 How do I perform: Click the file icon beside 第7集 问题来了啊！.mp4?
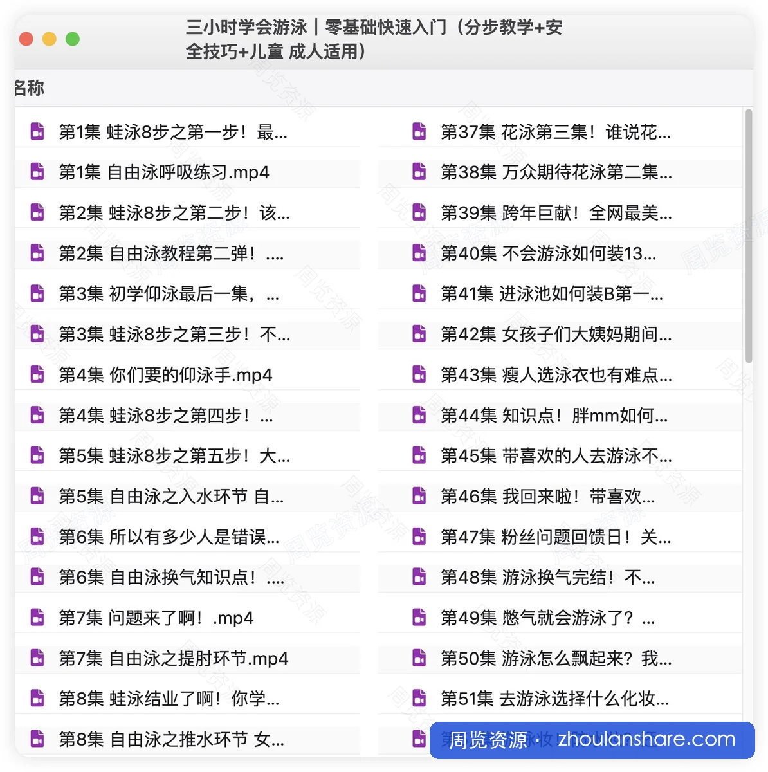click(37, 618)
